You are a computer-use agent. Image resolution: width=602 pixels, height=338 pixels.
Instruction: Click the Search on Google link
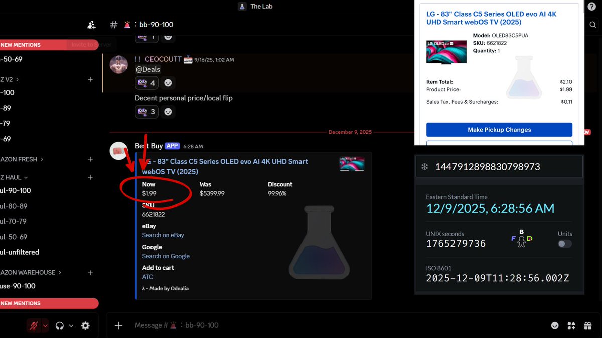click(x=166, y=256)
